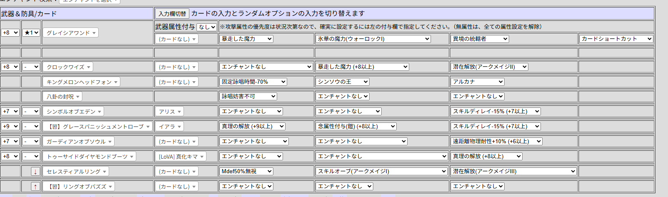Open the 詠唱妨害不可 enchant dropdown

click(x=248, y=96)
